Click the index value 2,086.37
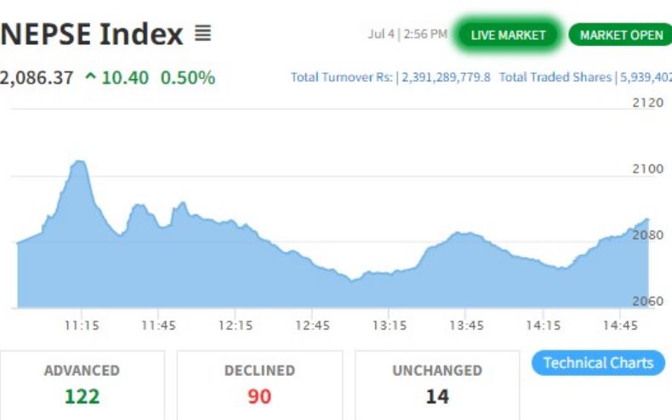Viewport: 672px width, 420px height. click(37, 78)
